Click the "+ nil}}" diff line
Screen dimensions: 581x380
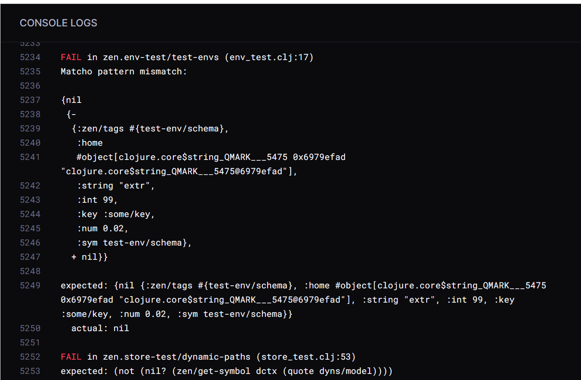coord(89,257)
